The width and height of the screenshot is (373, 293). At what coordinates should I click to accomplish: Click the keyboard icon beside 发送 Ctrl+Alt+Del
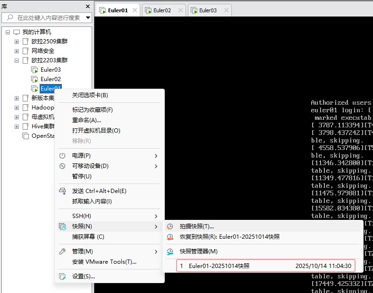point(63,191)
